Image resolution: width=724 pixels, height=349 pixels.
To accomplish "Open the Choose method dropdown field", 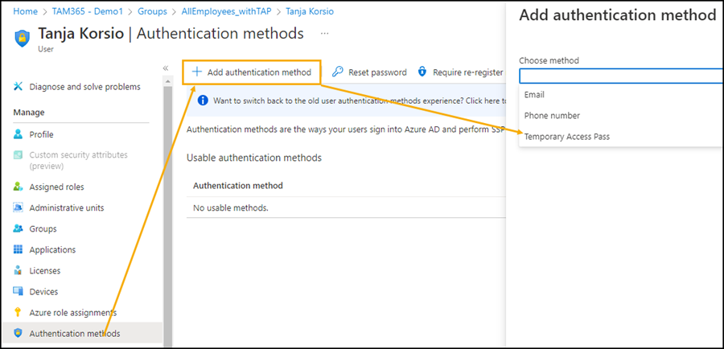I will pyautogui.click(x=622, y=76).
